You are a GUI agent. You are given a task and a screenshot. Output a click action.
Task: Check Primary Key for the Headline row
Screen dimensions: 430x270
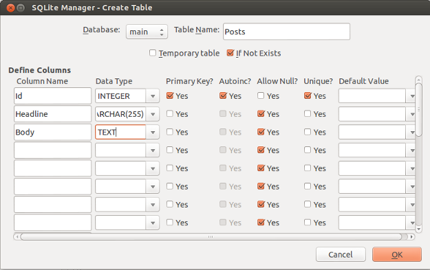click(x=170, y=113)
